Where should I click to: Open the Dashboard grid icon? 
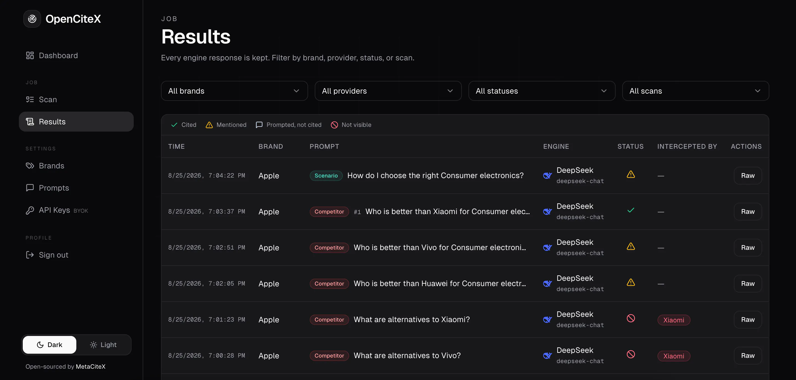pyautogui.click(x=30, y=55)
